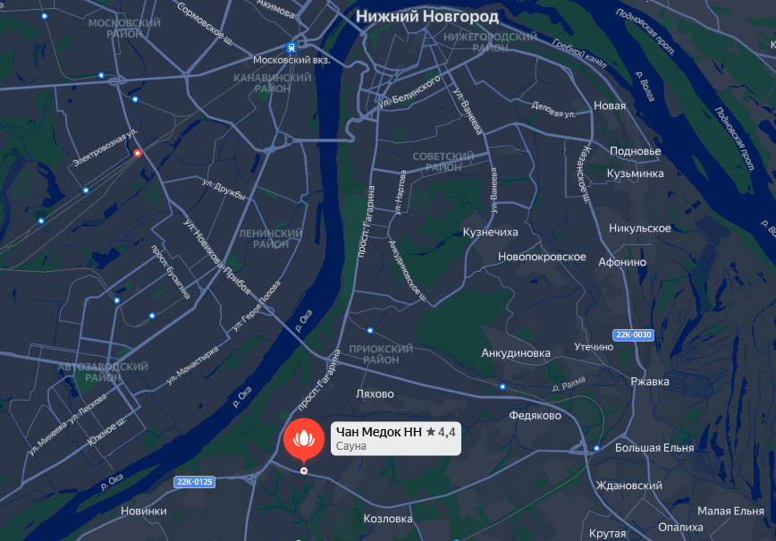Screen dimensions: 776x541
Task: Click small red marker on Электровозная ул.
Action: tap(138, 154)
